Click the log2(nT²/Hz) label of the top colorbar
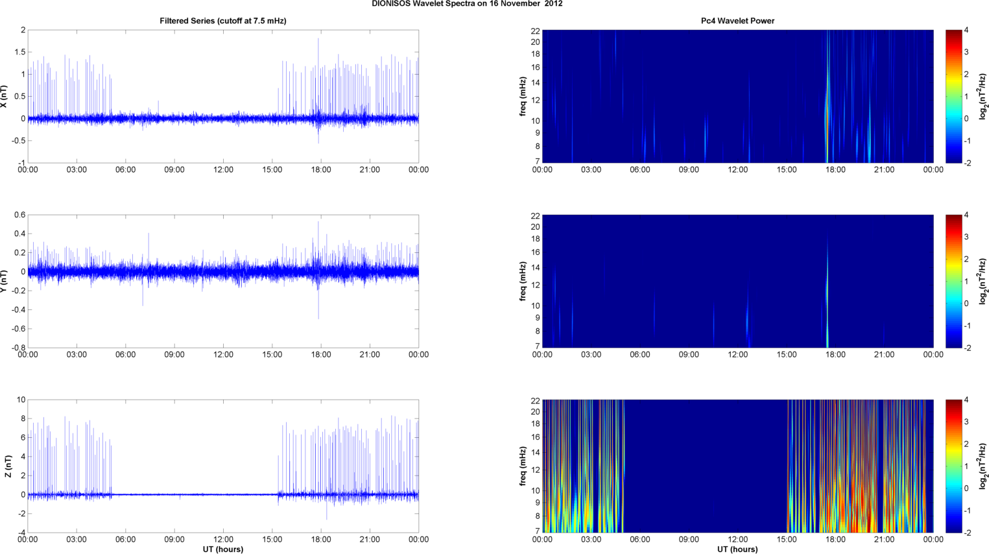Screen dimensions: 989x554 983,97
